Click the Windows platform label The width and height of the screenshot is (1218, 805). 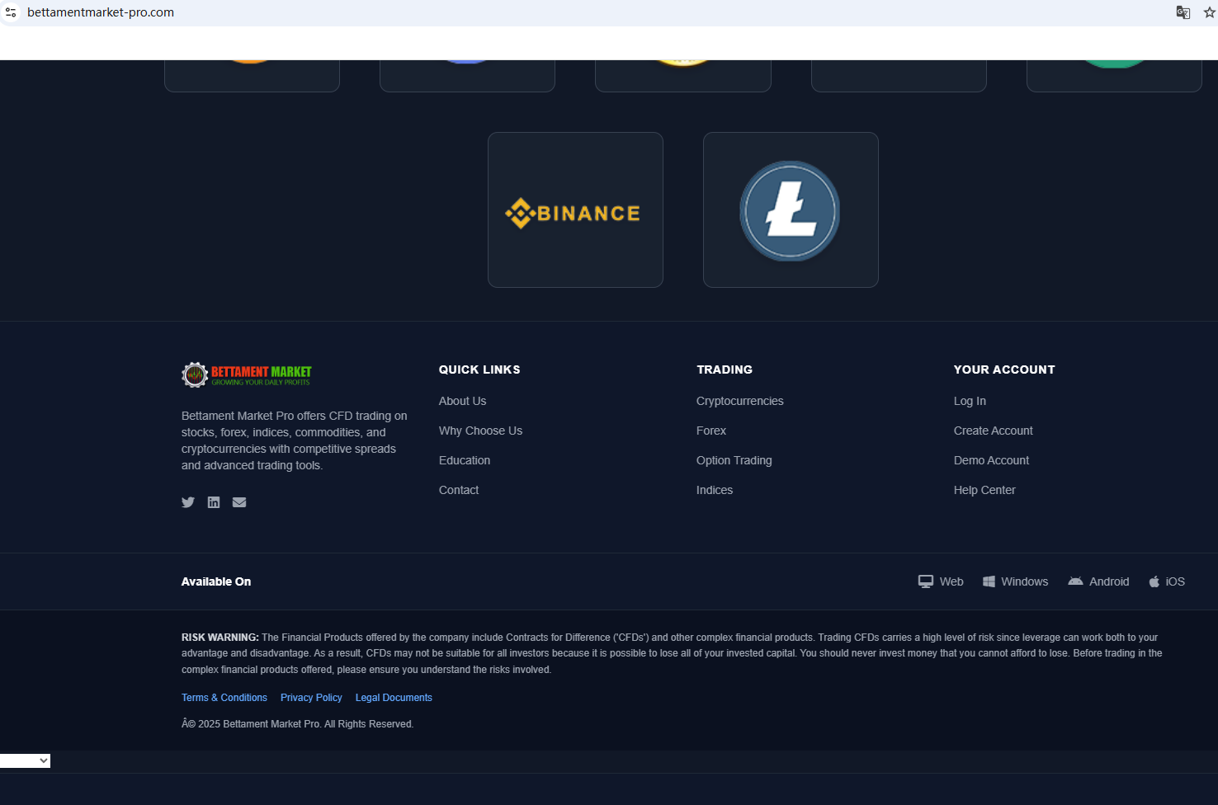click(x=1025, y=581)
